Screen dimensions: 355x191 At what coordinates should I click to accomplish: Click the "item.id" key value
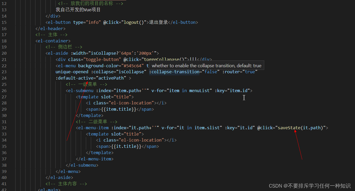pos(239,91)
